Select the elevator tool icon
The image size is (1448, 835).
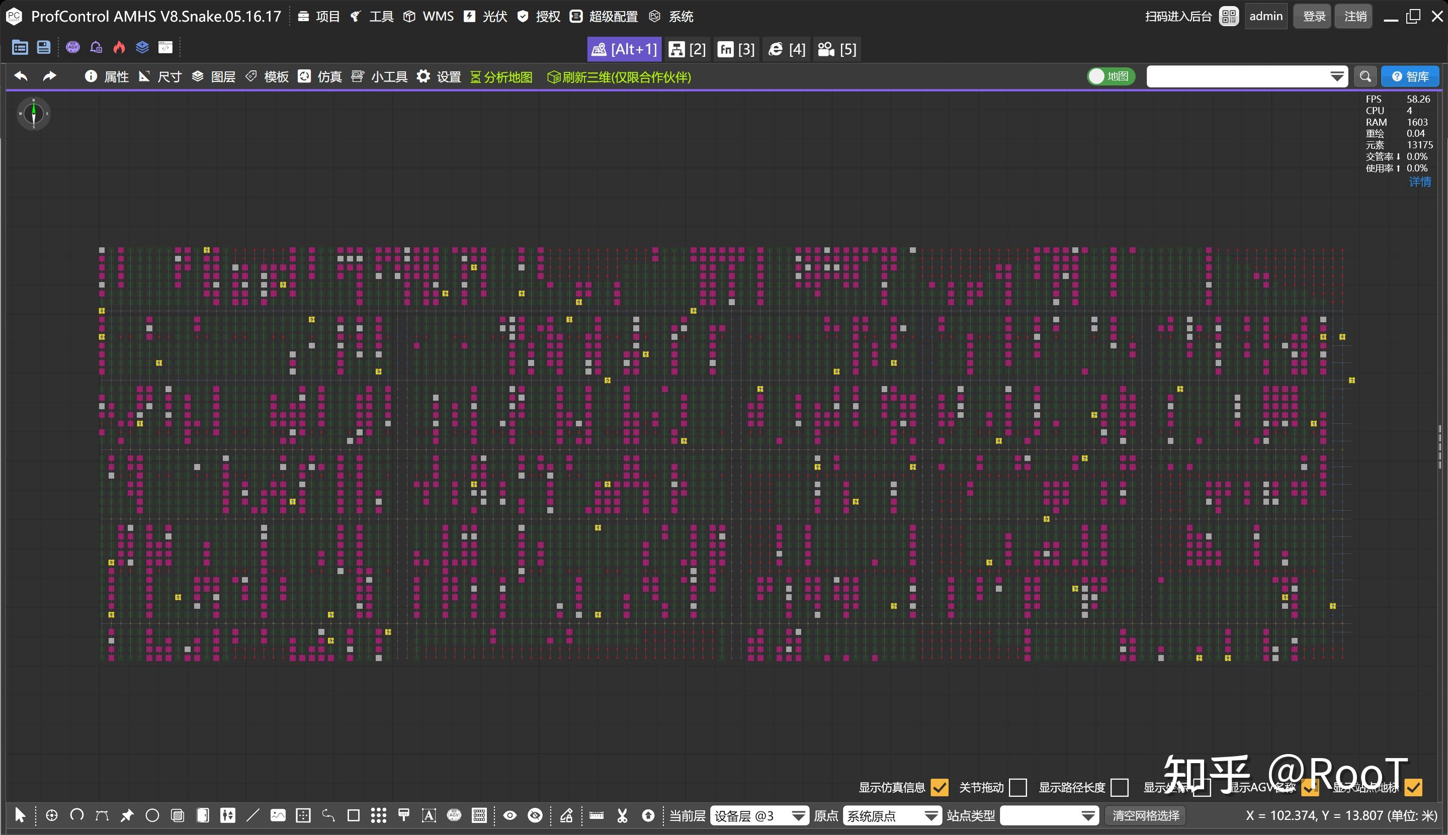tap(228, 815)
